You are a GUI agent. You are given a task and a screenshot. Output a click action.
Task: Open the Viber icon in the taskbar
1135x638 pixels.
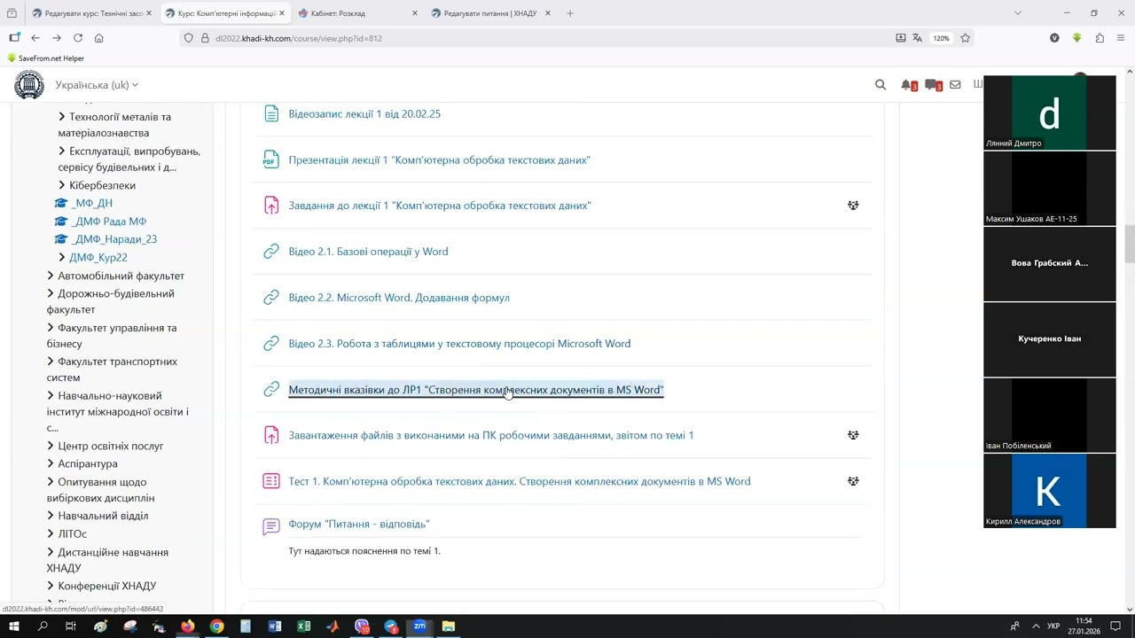pos(362,626)
